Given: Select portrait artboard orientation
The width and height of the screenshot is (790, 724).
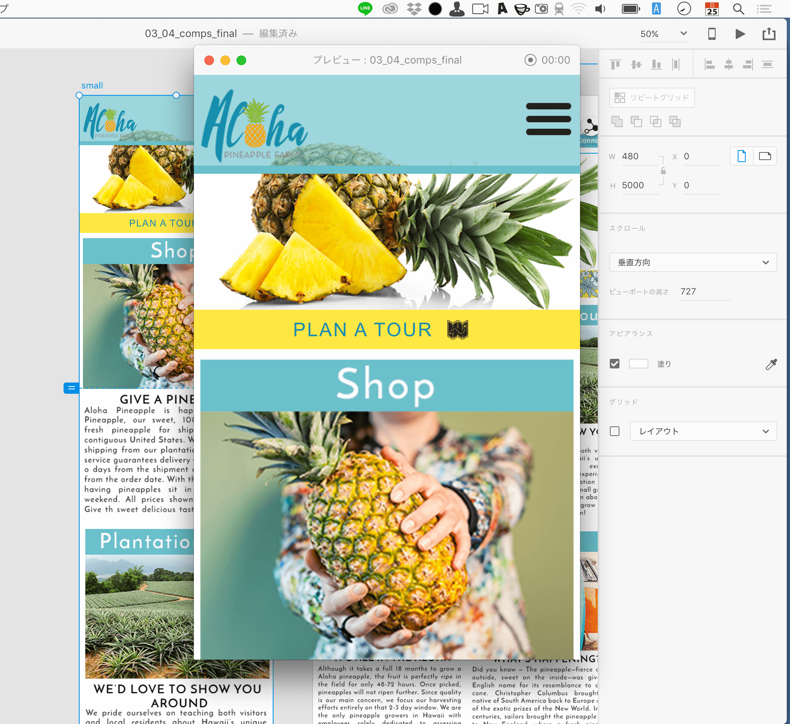Looking at the screenshot, I should click(742, 156).
